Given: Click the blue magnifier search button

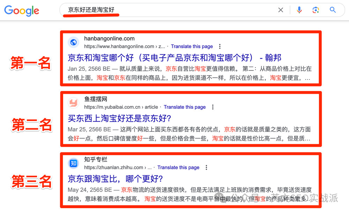Looking at the screenshot, I should (333, 10).
